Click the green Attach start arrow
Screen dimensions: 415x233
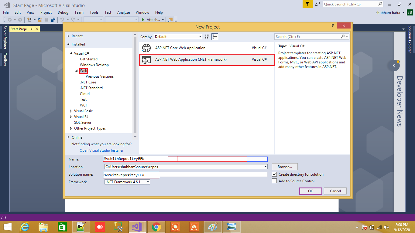[143, 20]
